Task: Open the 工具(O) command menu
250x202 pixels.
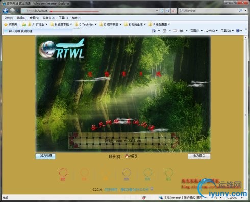Action: click(227, 31)
